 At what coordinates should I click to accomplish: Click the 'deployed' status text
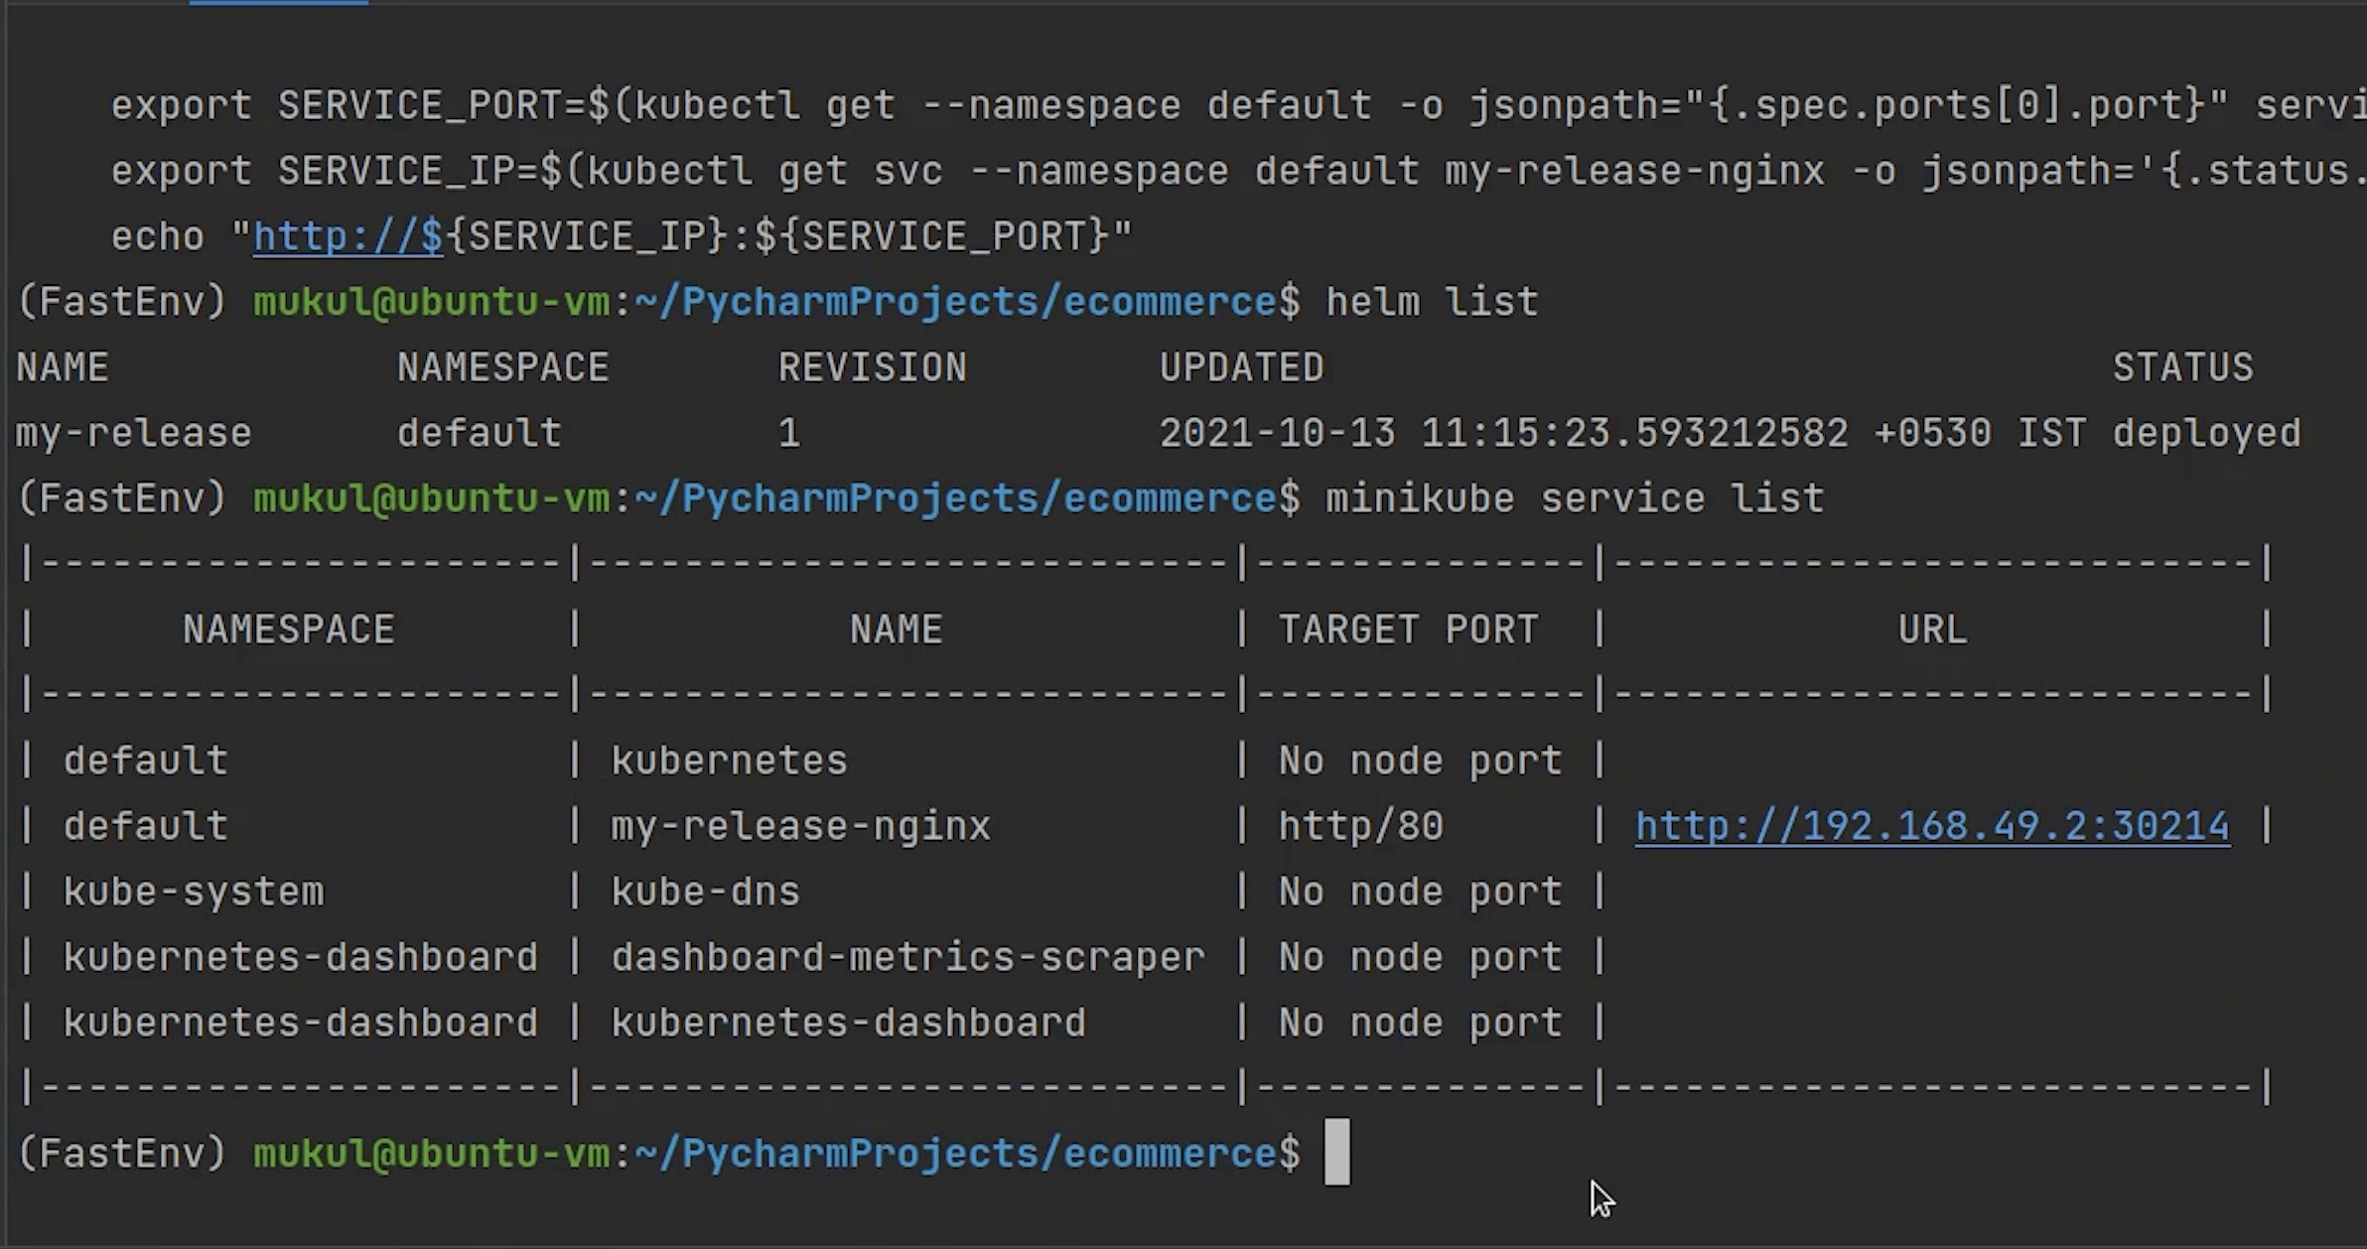click(x=2205, y=433)
